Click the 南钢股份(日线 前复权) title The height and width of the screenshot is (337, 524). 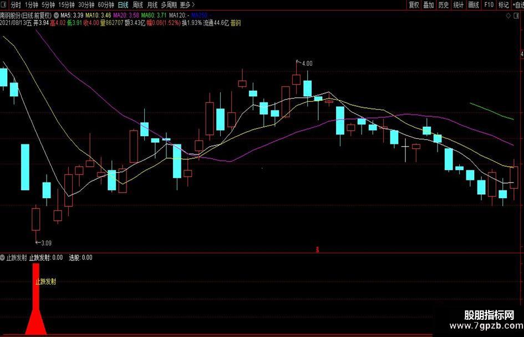(x=26, y=15)
